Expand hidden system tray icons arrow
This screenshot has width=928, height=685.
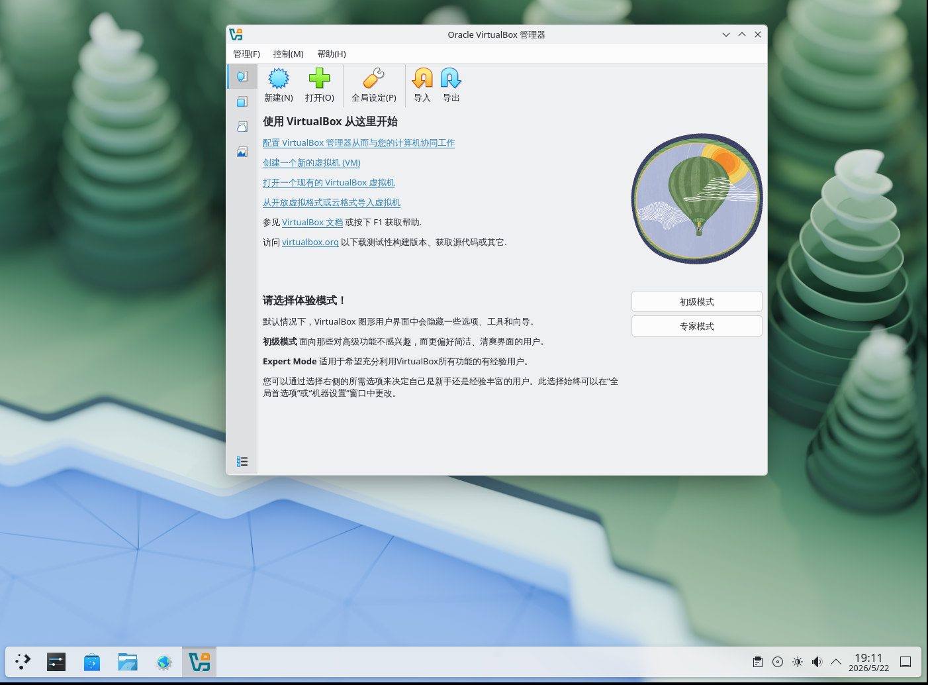click(x=836, y=662)
